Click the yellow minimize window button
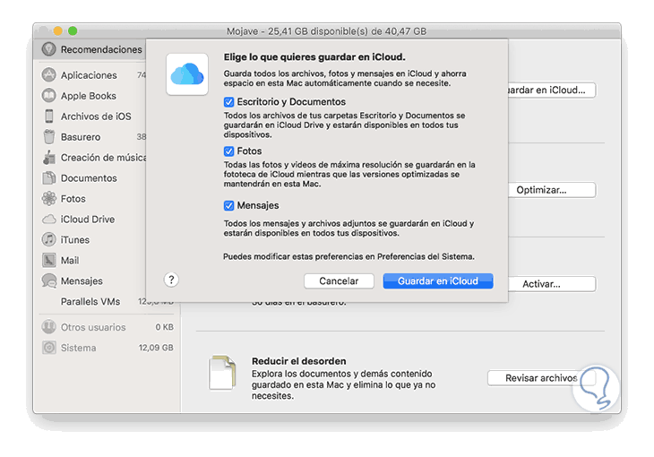This screenshot has width=654, height=457. click(x=58, y=30)
